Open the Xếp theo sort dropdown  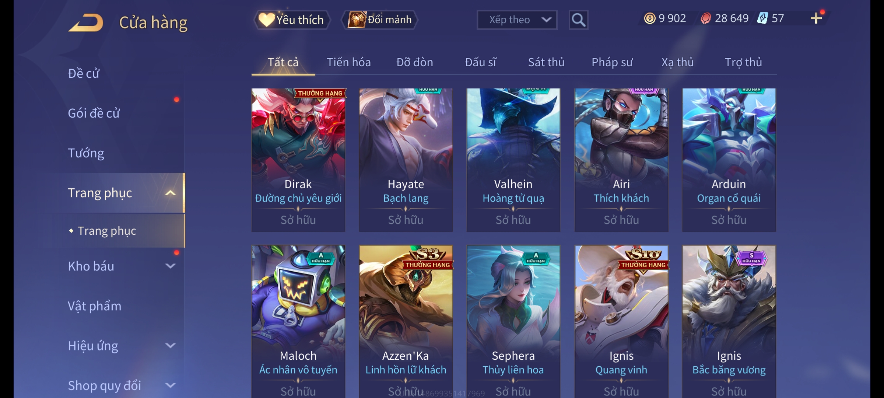click(517, 20)
